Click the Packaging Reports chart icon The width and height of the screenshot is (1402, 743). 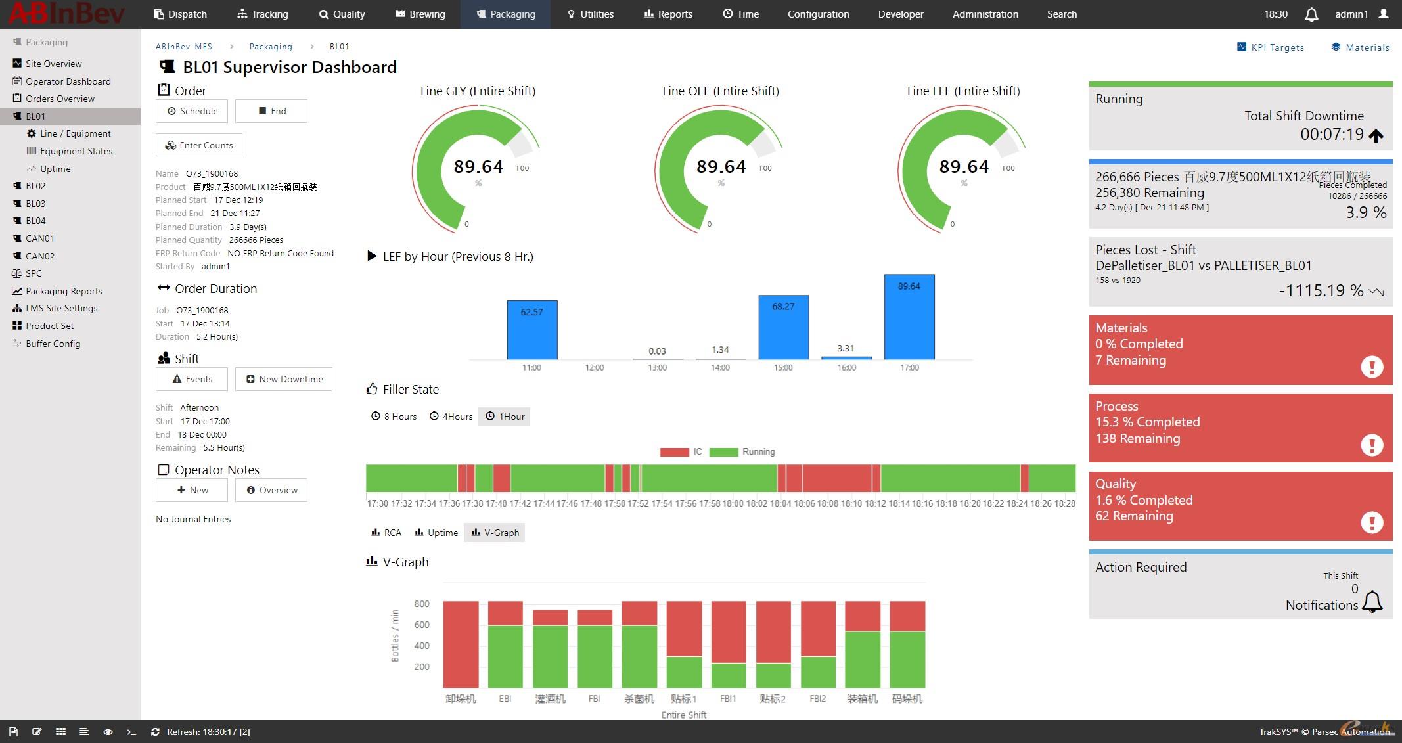[17, 291]
